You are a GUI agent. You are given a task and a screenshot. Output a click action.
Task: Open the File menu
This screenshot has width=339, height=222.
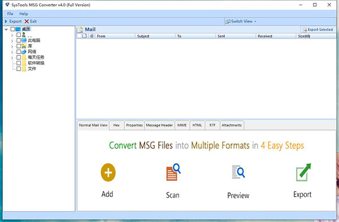click(10, 14)
